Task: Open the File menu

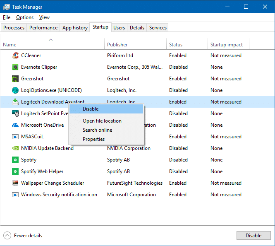Action: click(x=7, y=17)
